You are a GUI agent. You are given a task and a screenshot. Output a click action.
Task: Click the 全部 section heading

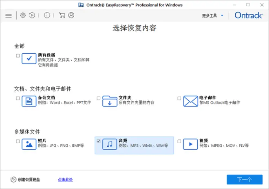pos(20,46)
